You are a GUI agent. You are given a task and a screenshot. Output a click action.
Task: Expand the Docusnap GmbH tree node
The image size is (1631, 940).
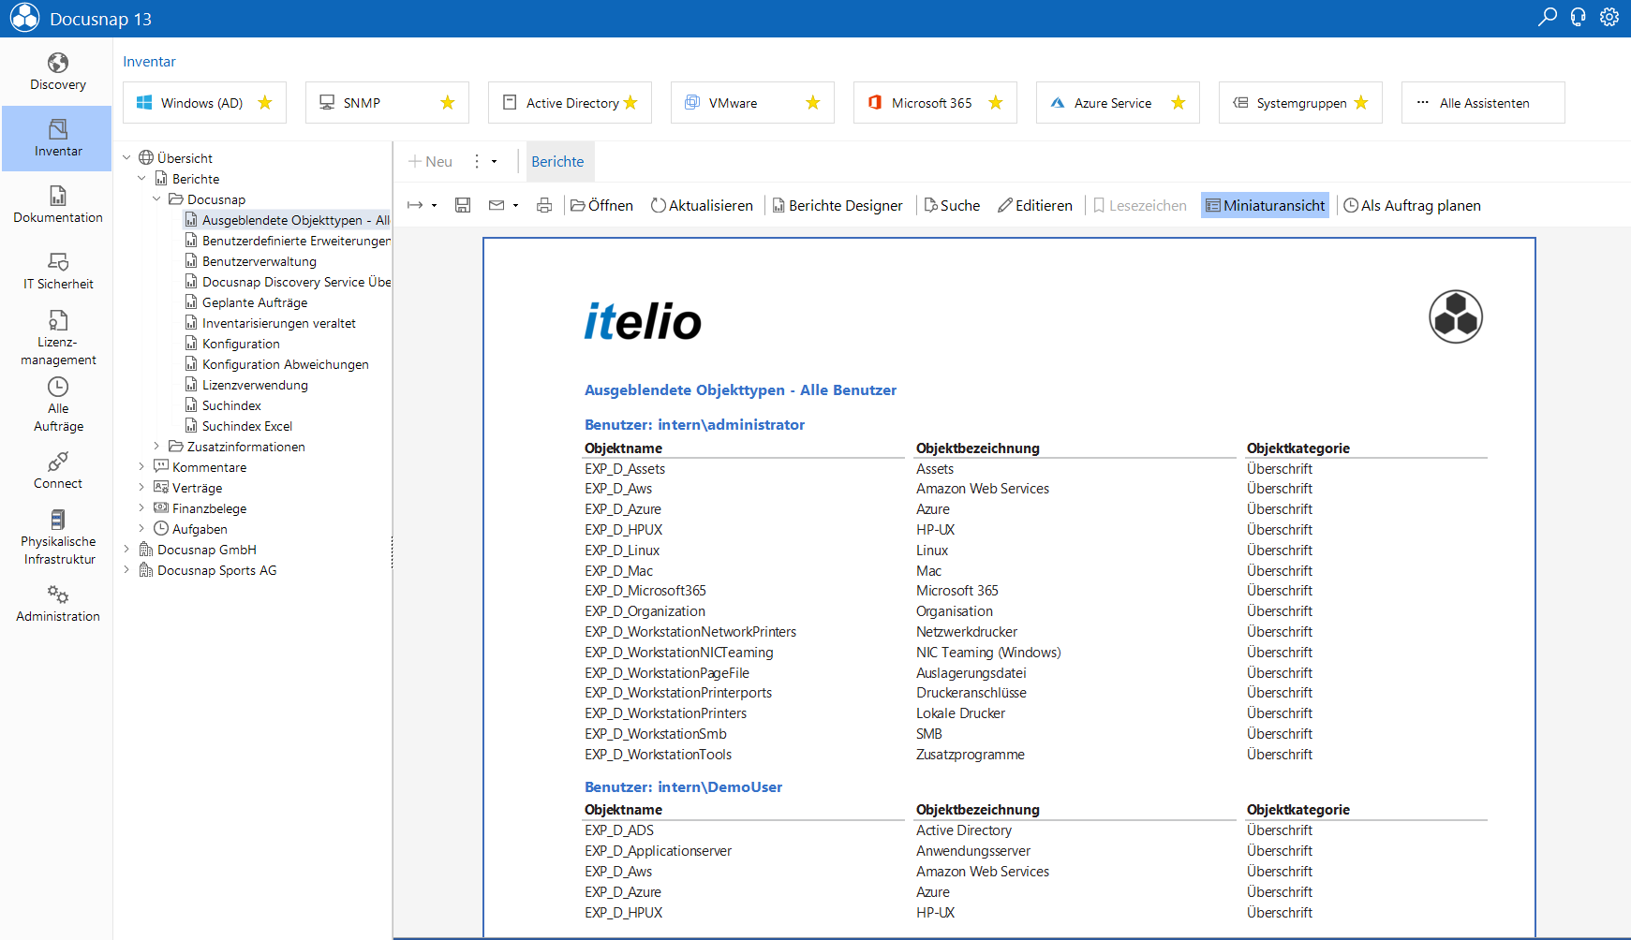126,550
